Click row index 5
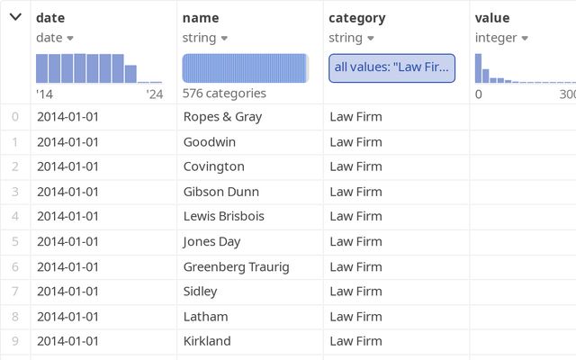The width and height of the screenshot is (576, 360). pyautogui.click(x=14, y=241)
